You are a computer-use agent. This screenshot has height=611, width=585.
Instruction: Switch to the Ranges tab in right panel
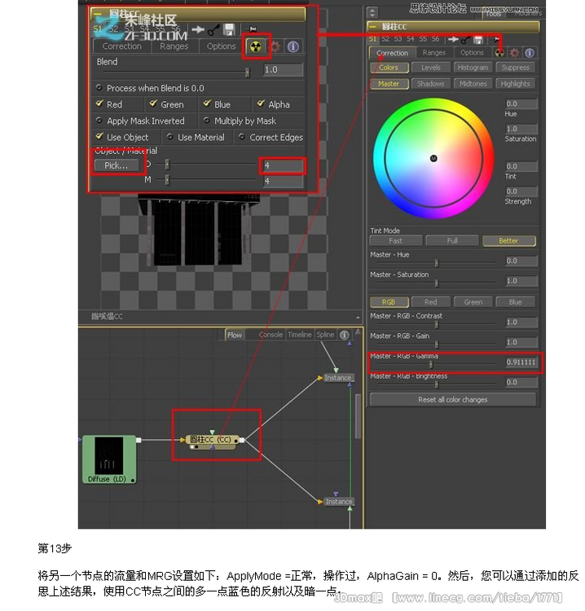pyautogui.click(x=433, y=53)
